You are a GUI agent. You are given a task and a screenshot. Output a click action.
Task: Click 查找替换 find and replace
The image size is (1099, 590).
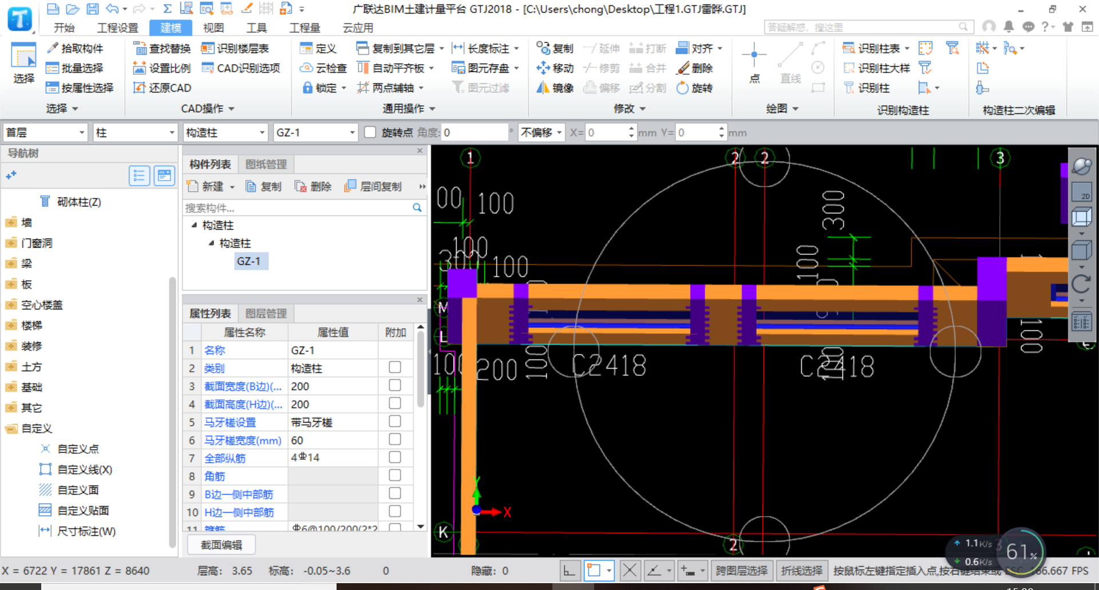point(162,49)
